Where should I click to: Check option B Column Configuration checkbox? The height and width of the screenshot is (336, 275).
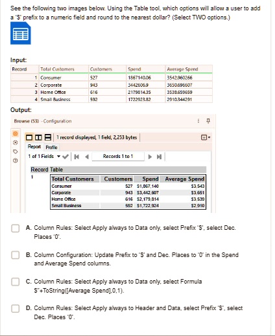tap(16, 255)
